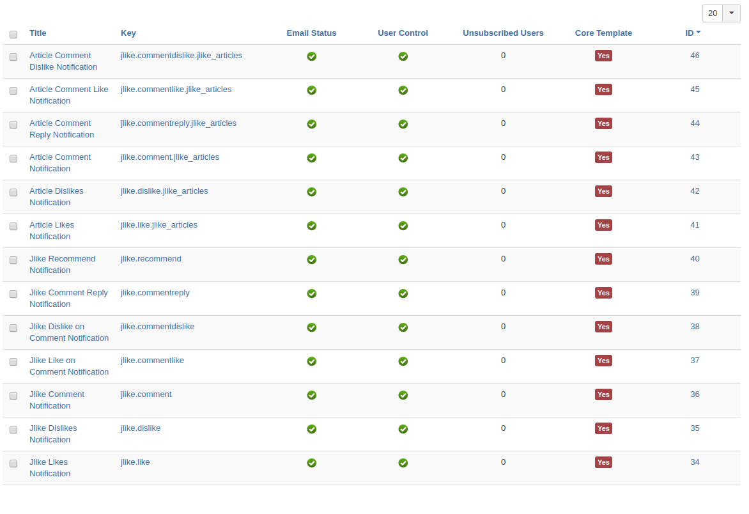This screenshot has width=749, height=514.
Task: Tick the checkbox for Jlike Likes Notification
Action: click(x=13, y=463)
